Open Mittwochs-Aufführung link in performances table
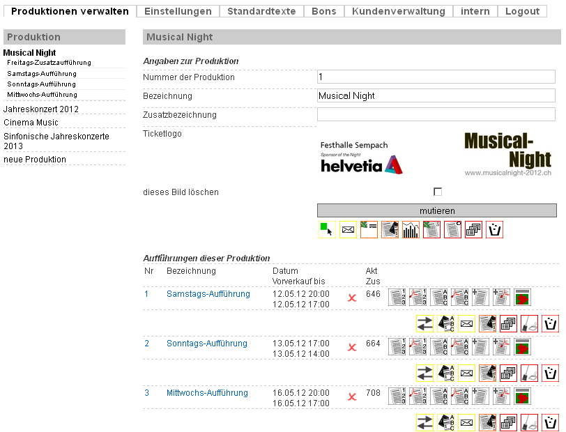This screenshot has height=432, width=566. pos(207,393)
